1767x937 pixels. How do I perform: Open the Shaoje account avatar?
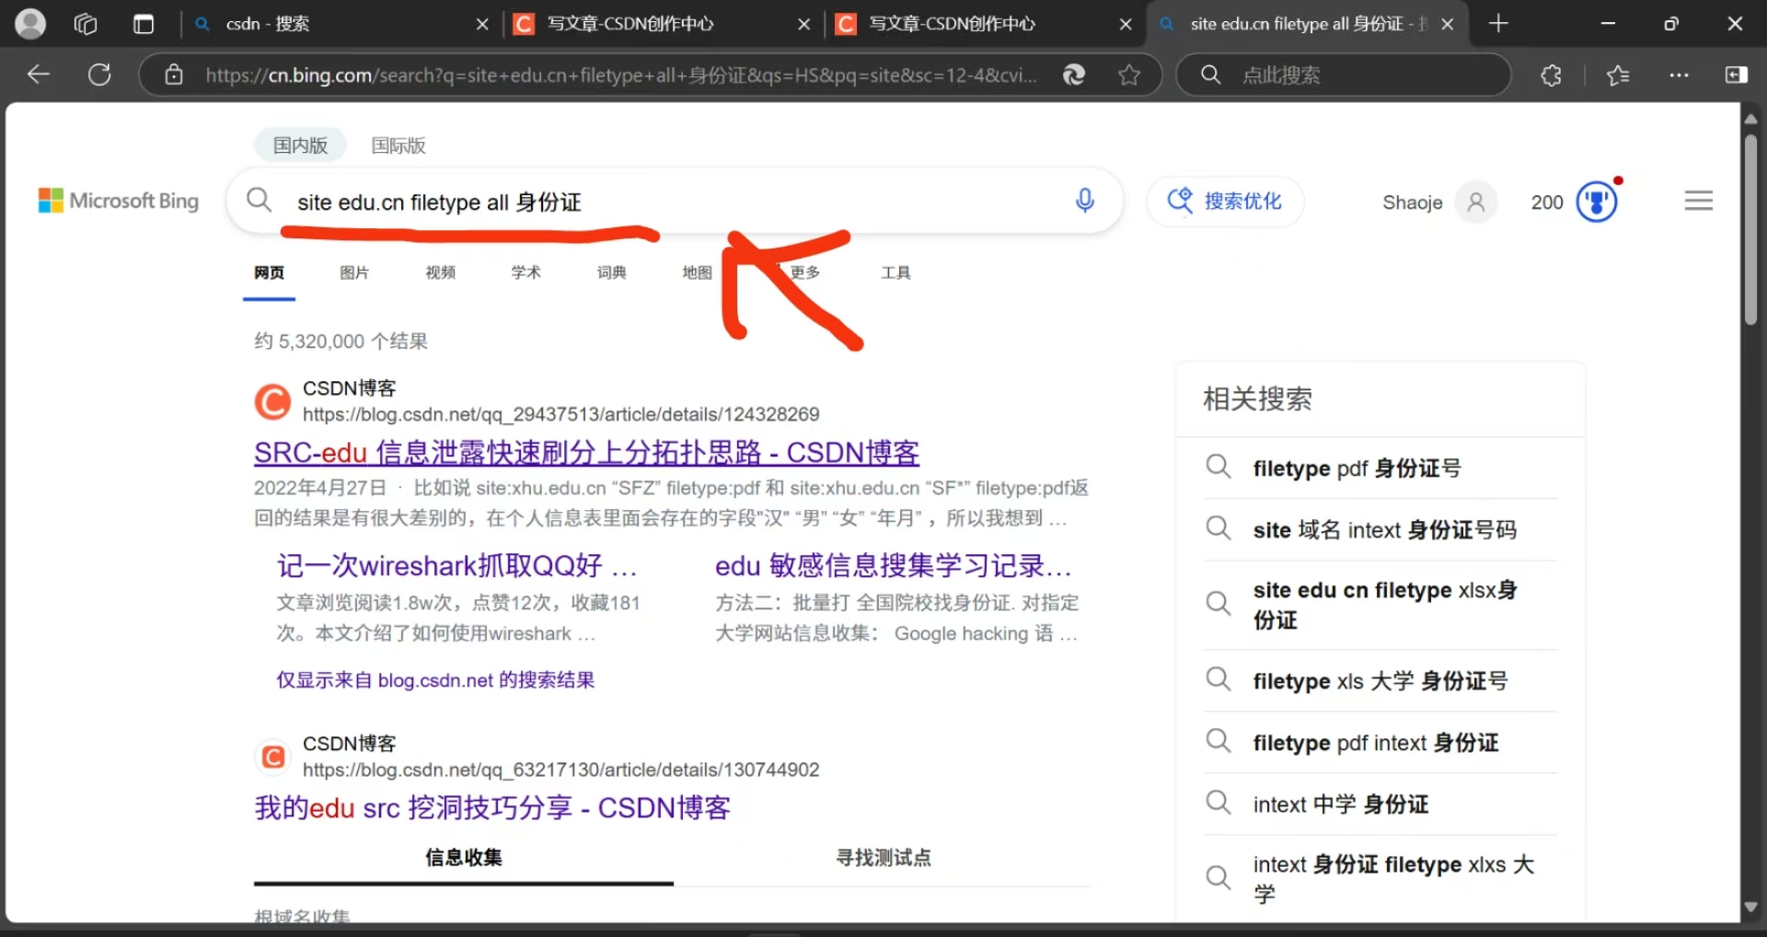tap(1476, 202)
